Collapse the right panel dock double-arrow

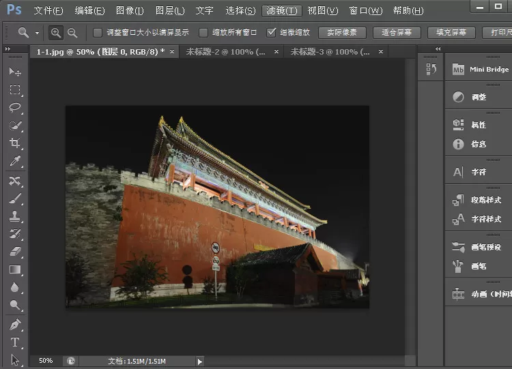pos(438,49)
